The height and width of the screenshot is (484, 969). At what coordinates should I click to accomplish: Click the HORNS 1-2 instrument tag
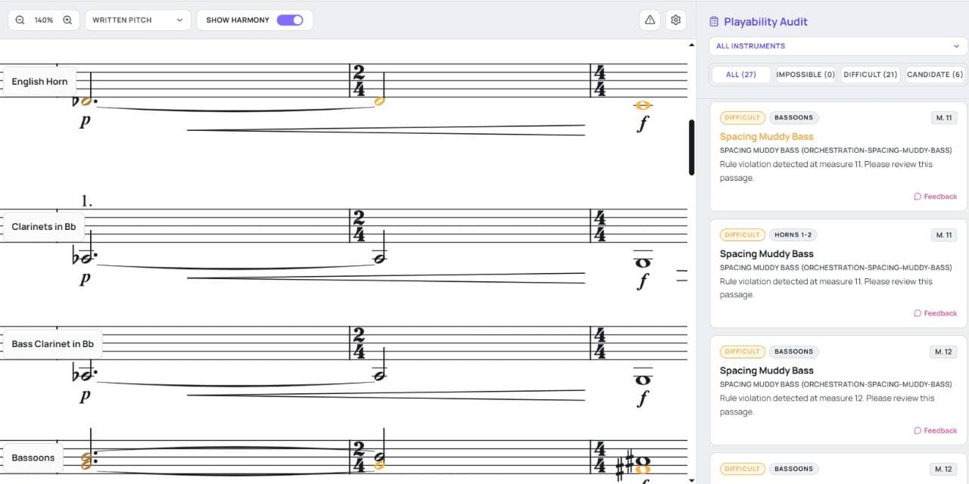(x=793, y=235)
